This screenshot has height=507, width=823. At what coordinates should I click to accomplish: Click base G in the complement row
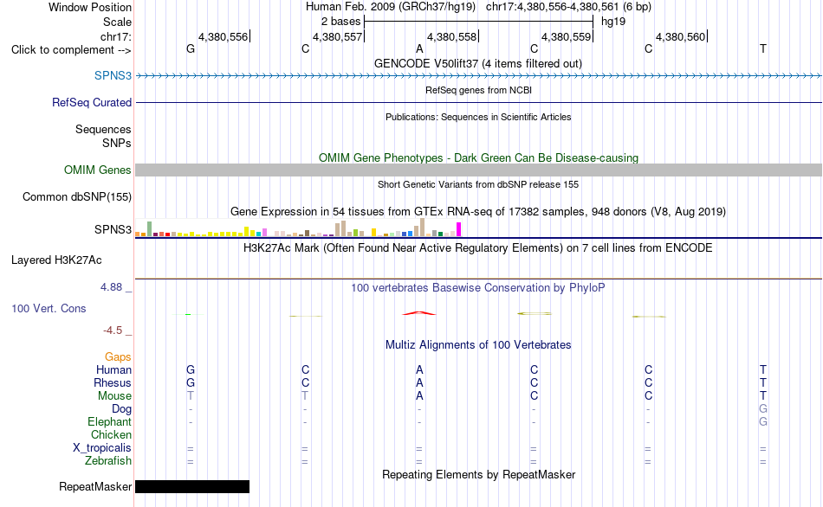tap(191, 48)
